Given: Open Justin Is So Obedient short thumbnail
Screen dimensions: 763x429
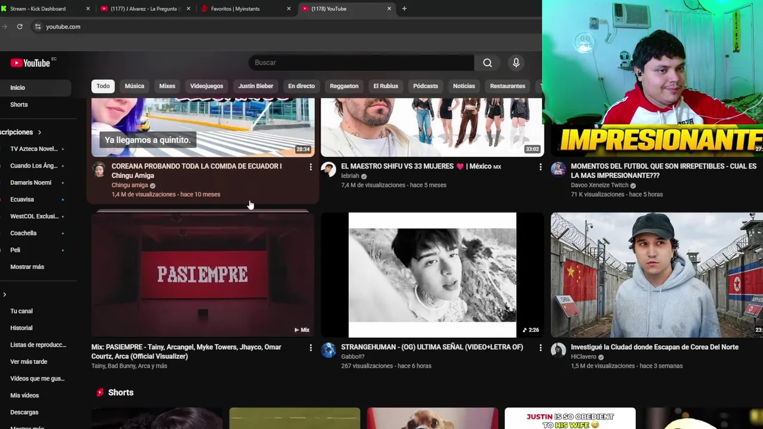Looking at the screenshot, I should click(x=570, y=418).
